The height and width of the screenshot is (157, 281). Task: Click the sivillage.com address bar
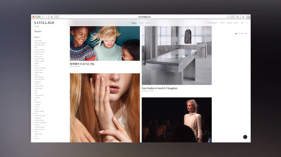pos(145,17)
